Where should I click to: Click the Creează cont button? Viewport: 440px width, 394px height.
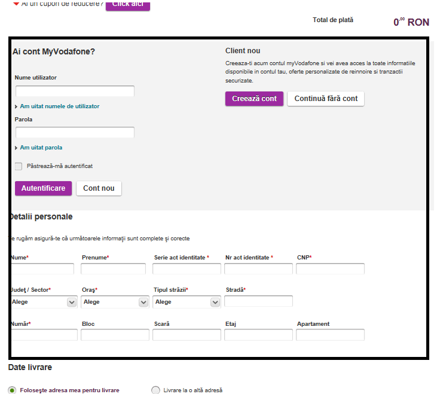pos(254,99)
